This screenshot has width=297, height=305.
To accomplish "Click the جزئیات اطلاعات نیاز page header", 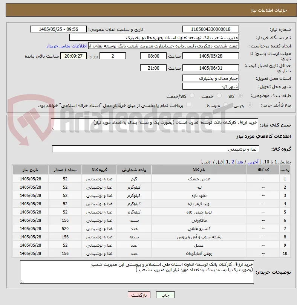I will (269, 10).
